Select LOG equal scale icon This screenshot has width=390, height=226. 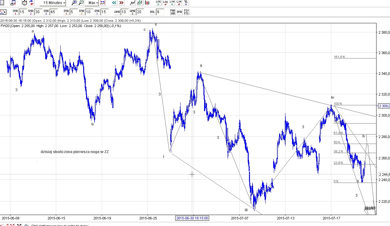pyautogui.click(x=158, y=3)
